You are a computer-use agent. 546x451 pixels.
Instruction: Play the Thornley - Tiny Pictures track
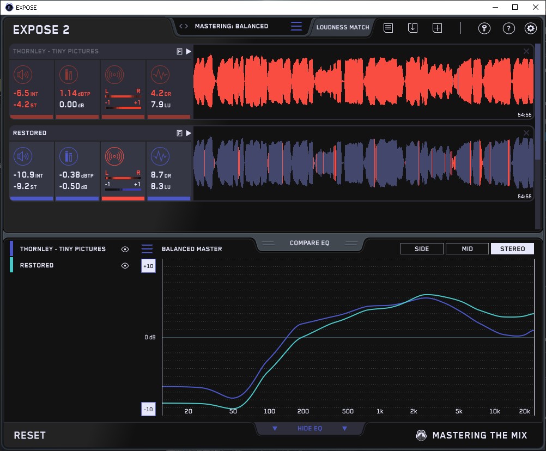(189, 51)
